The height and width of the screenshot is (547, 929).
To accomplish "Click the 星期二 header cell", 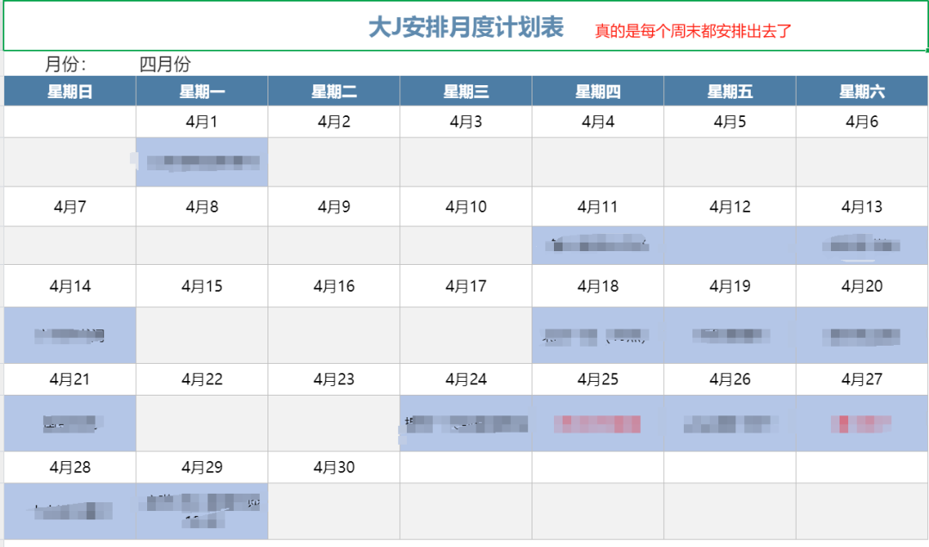I will 334,91.
